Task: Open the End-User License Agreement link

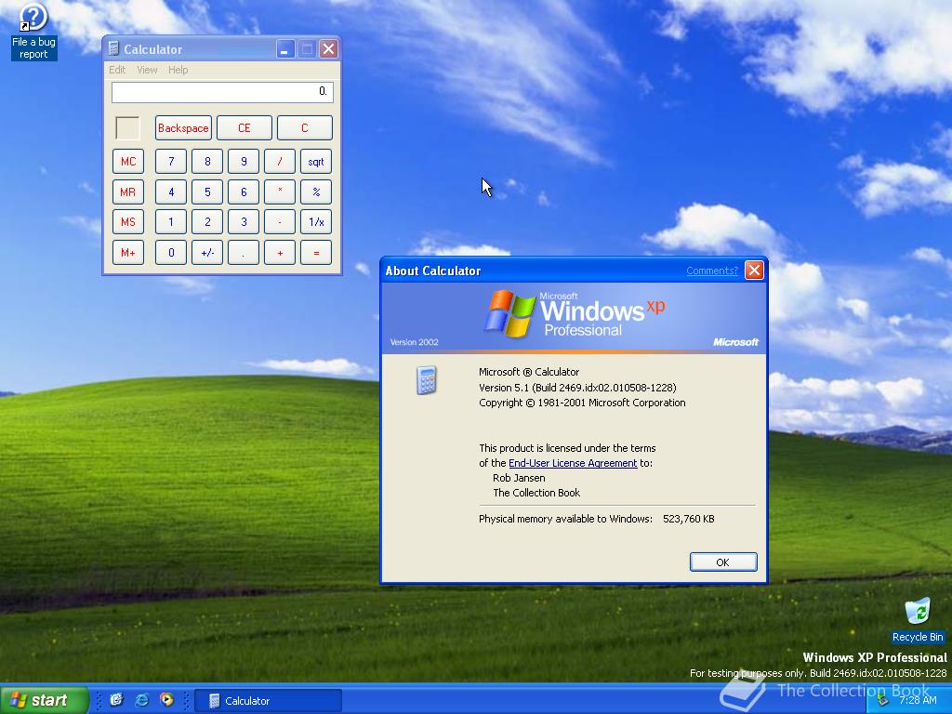Action: coord(573,463)
